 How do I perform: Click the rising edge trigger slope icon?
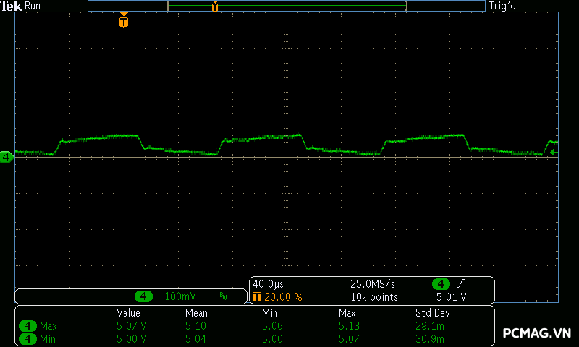[x=460, y=284]
